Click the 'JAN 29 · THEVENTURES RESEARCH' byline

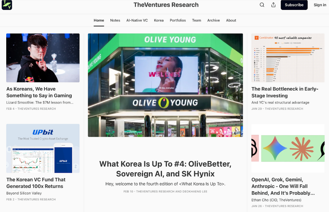pos(277,109)
